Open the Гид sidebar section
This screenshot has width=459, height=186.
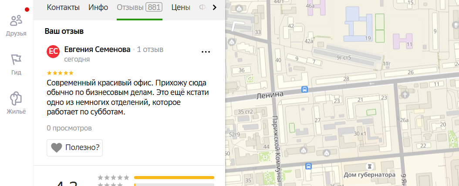point(17,65)
